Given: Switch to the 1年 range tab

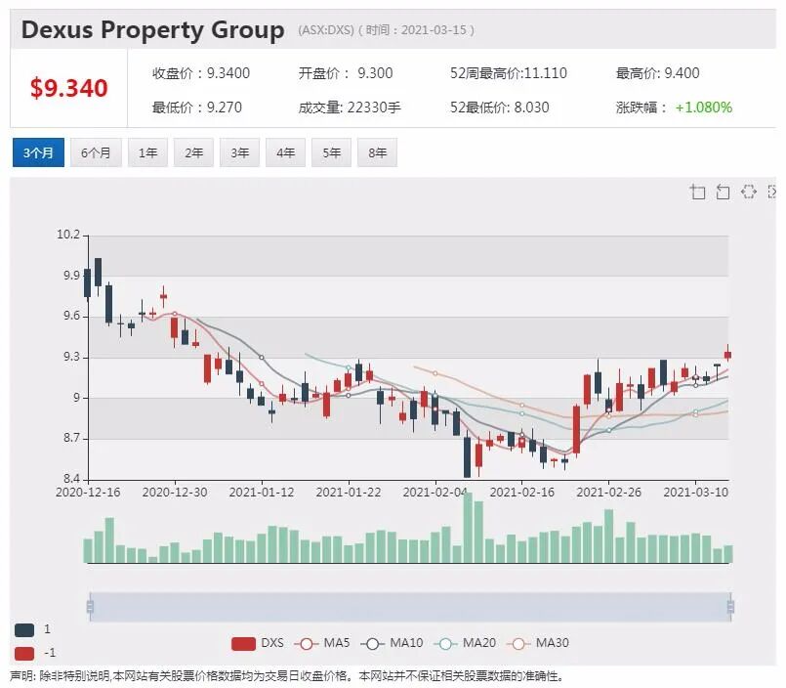Looking at the screenshot, I should click(147, 152).
